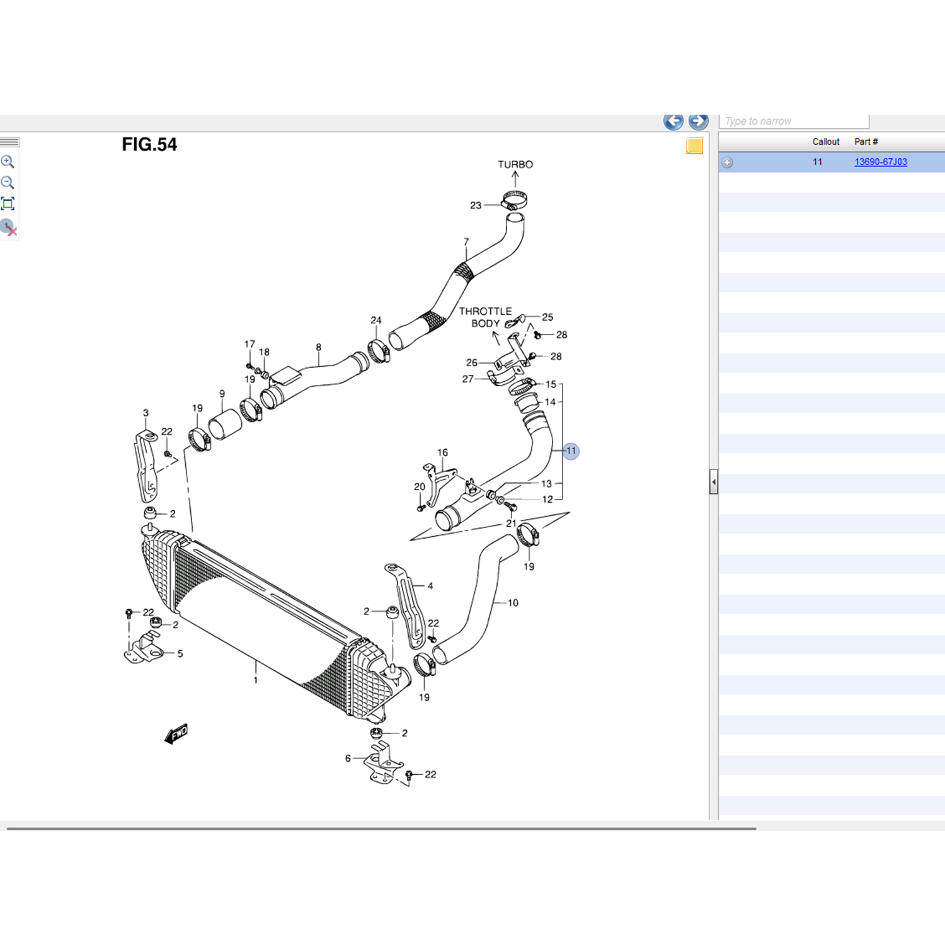This screenshot has width=945, height=945.
Task: Clear the selected callout highlight
Action: [x=8, y=227]
